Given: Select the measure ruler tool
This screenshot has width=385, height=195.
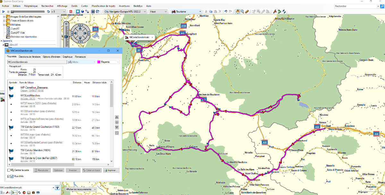Looking at the screenshot, I should click(247, 11).
